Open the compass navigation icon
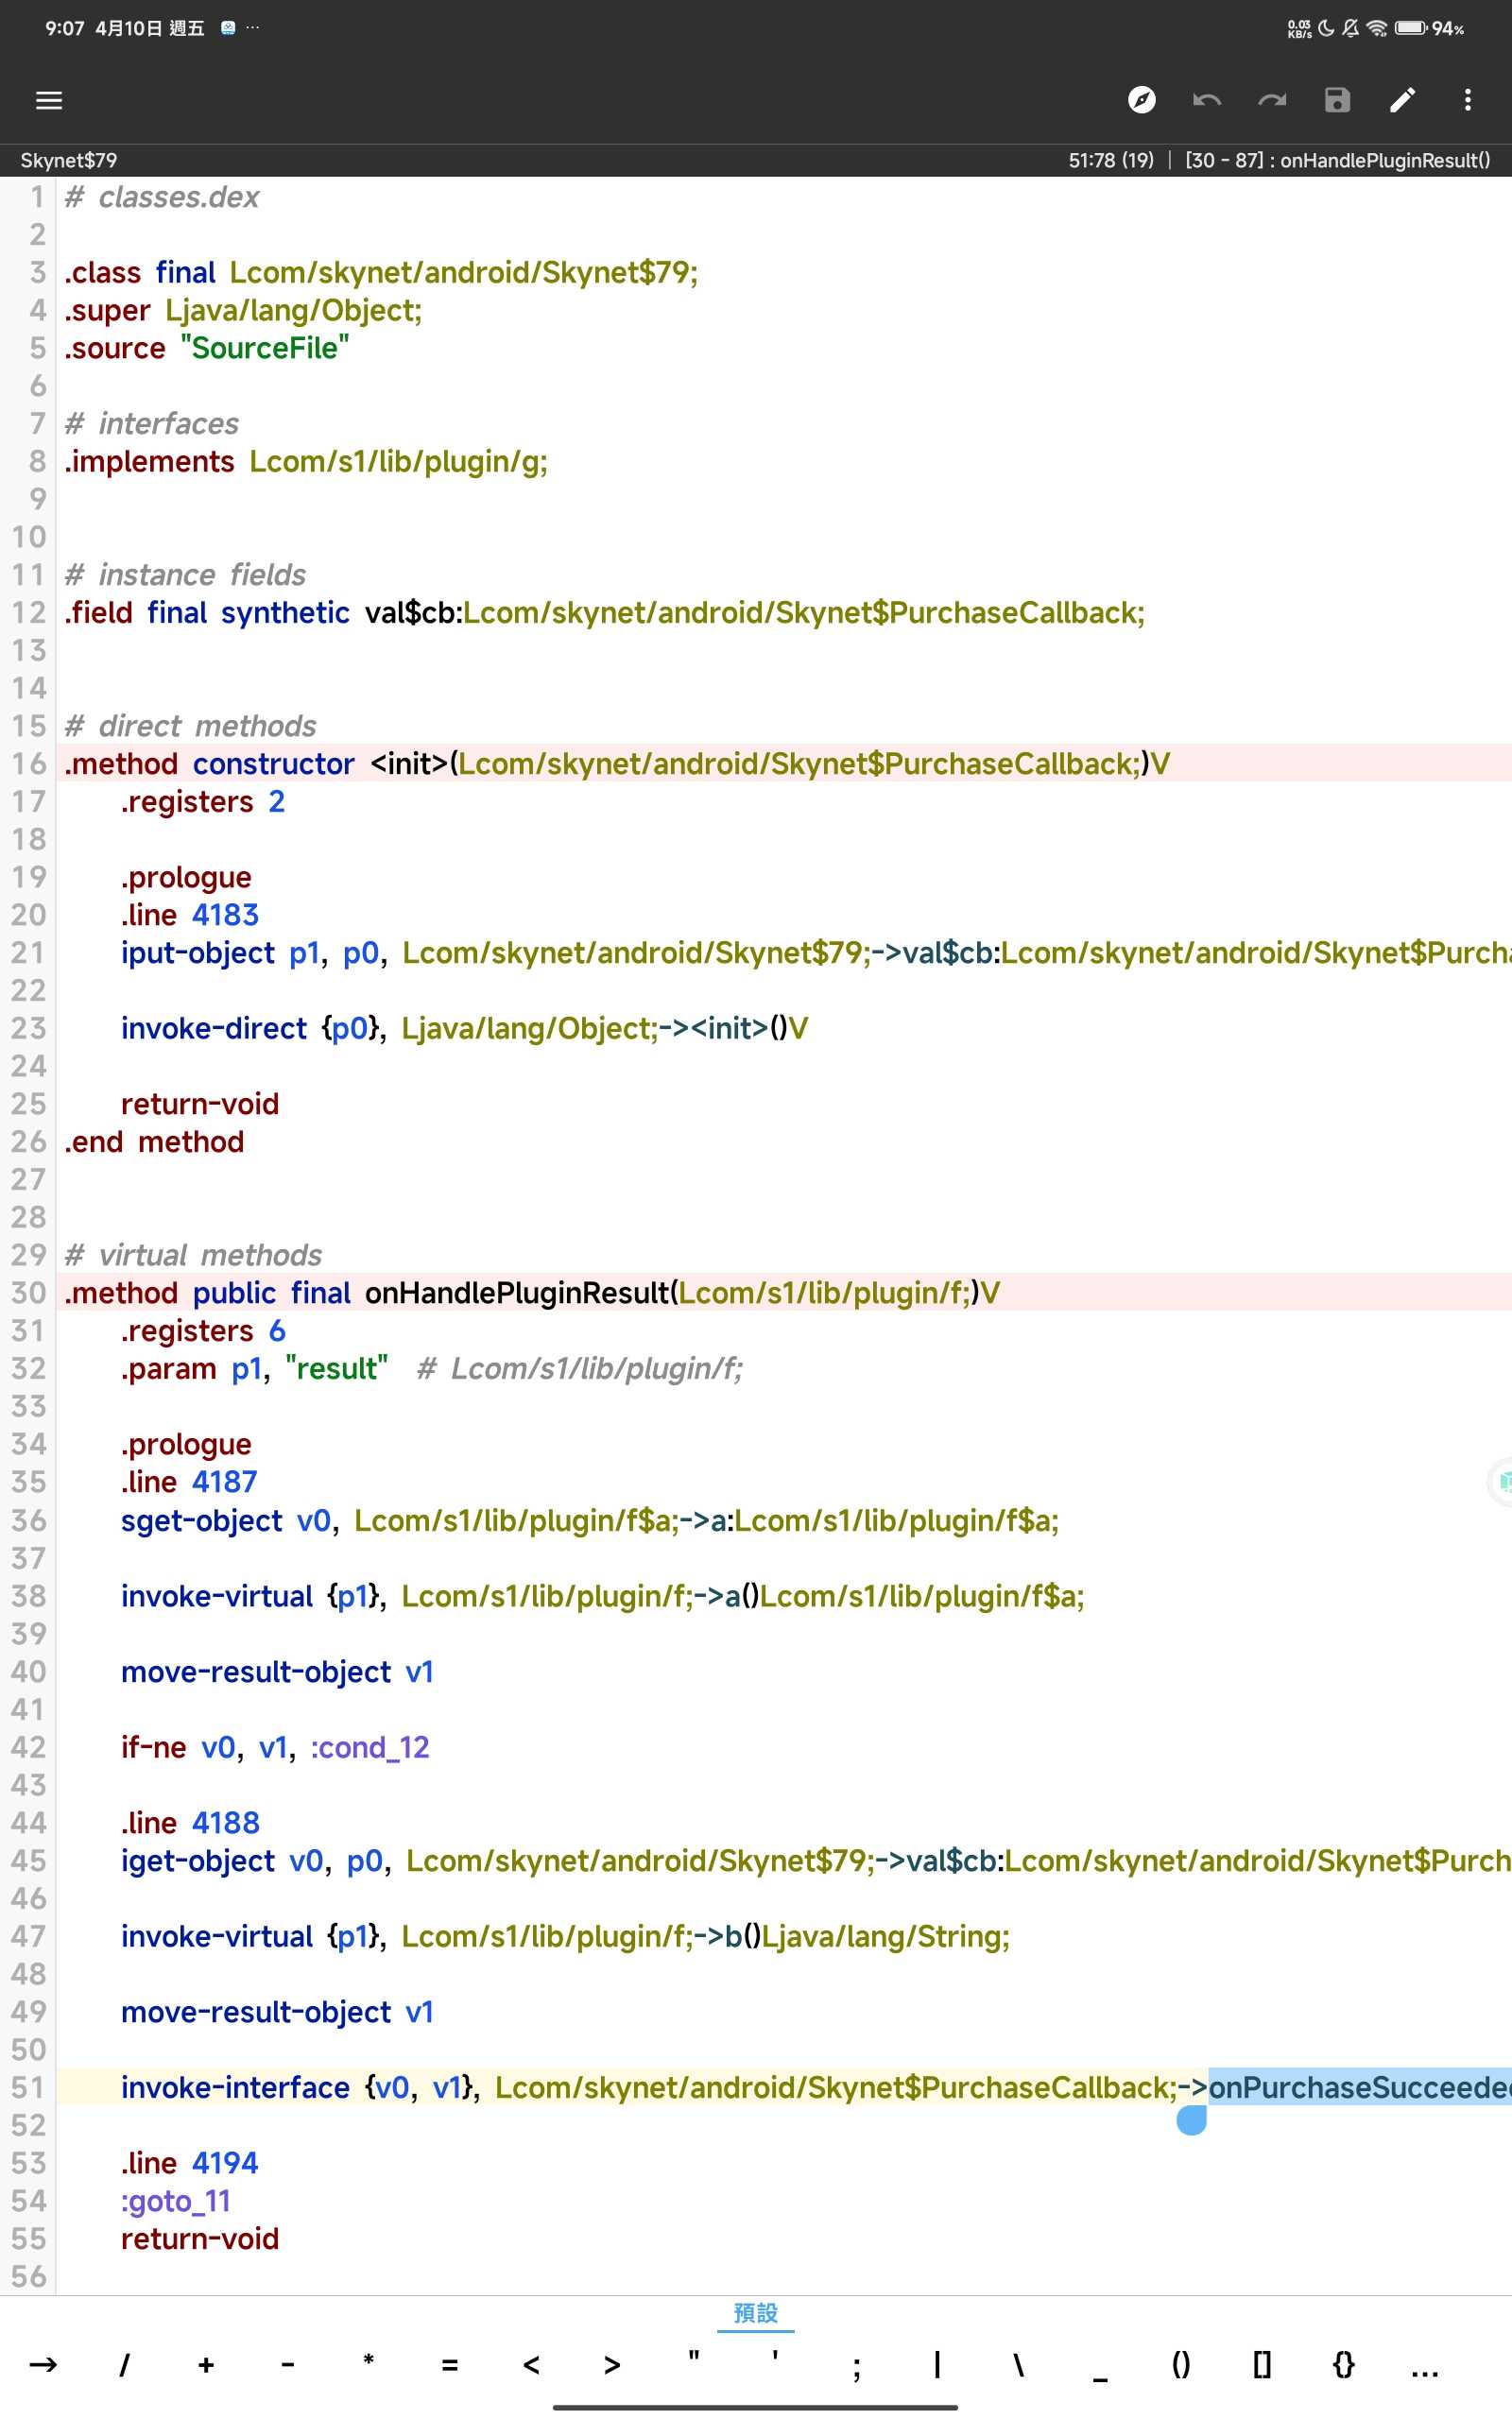Image resolution: width=1512 pixels, height=2419 pixels. (x=1141, y=100)
